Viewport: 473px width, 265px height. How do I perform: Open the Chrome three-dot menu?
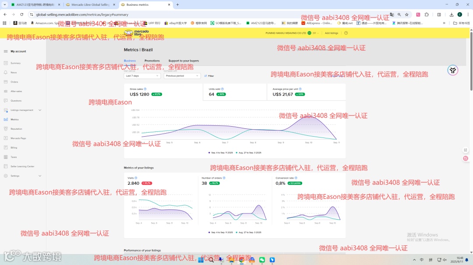pyautogui.click(x=468, y=14)
